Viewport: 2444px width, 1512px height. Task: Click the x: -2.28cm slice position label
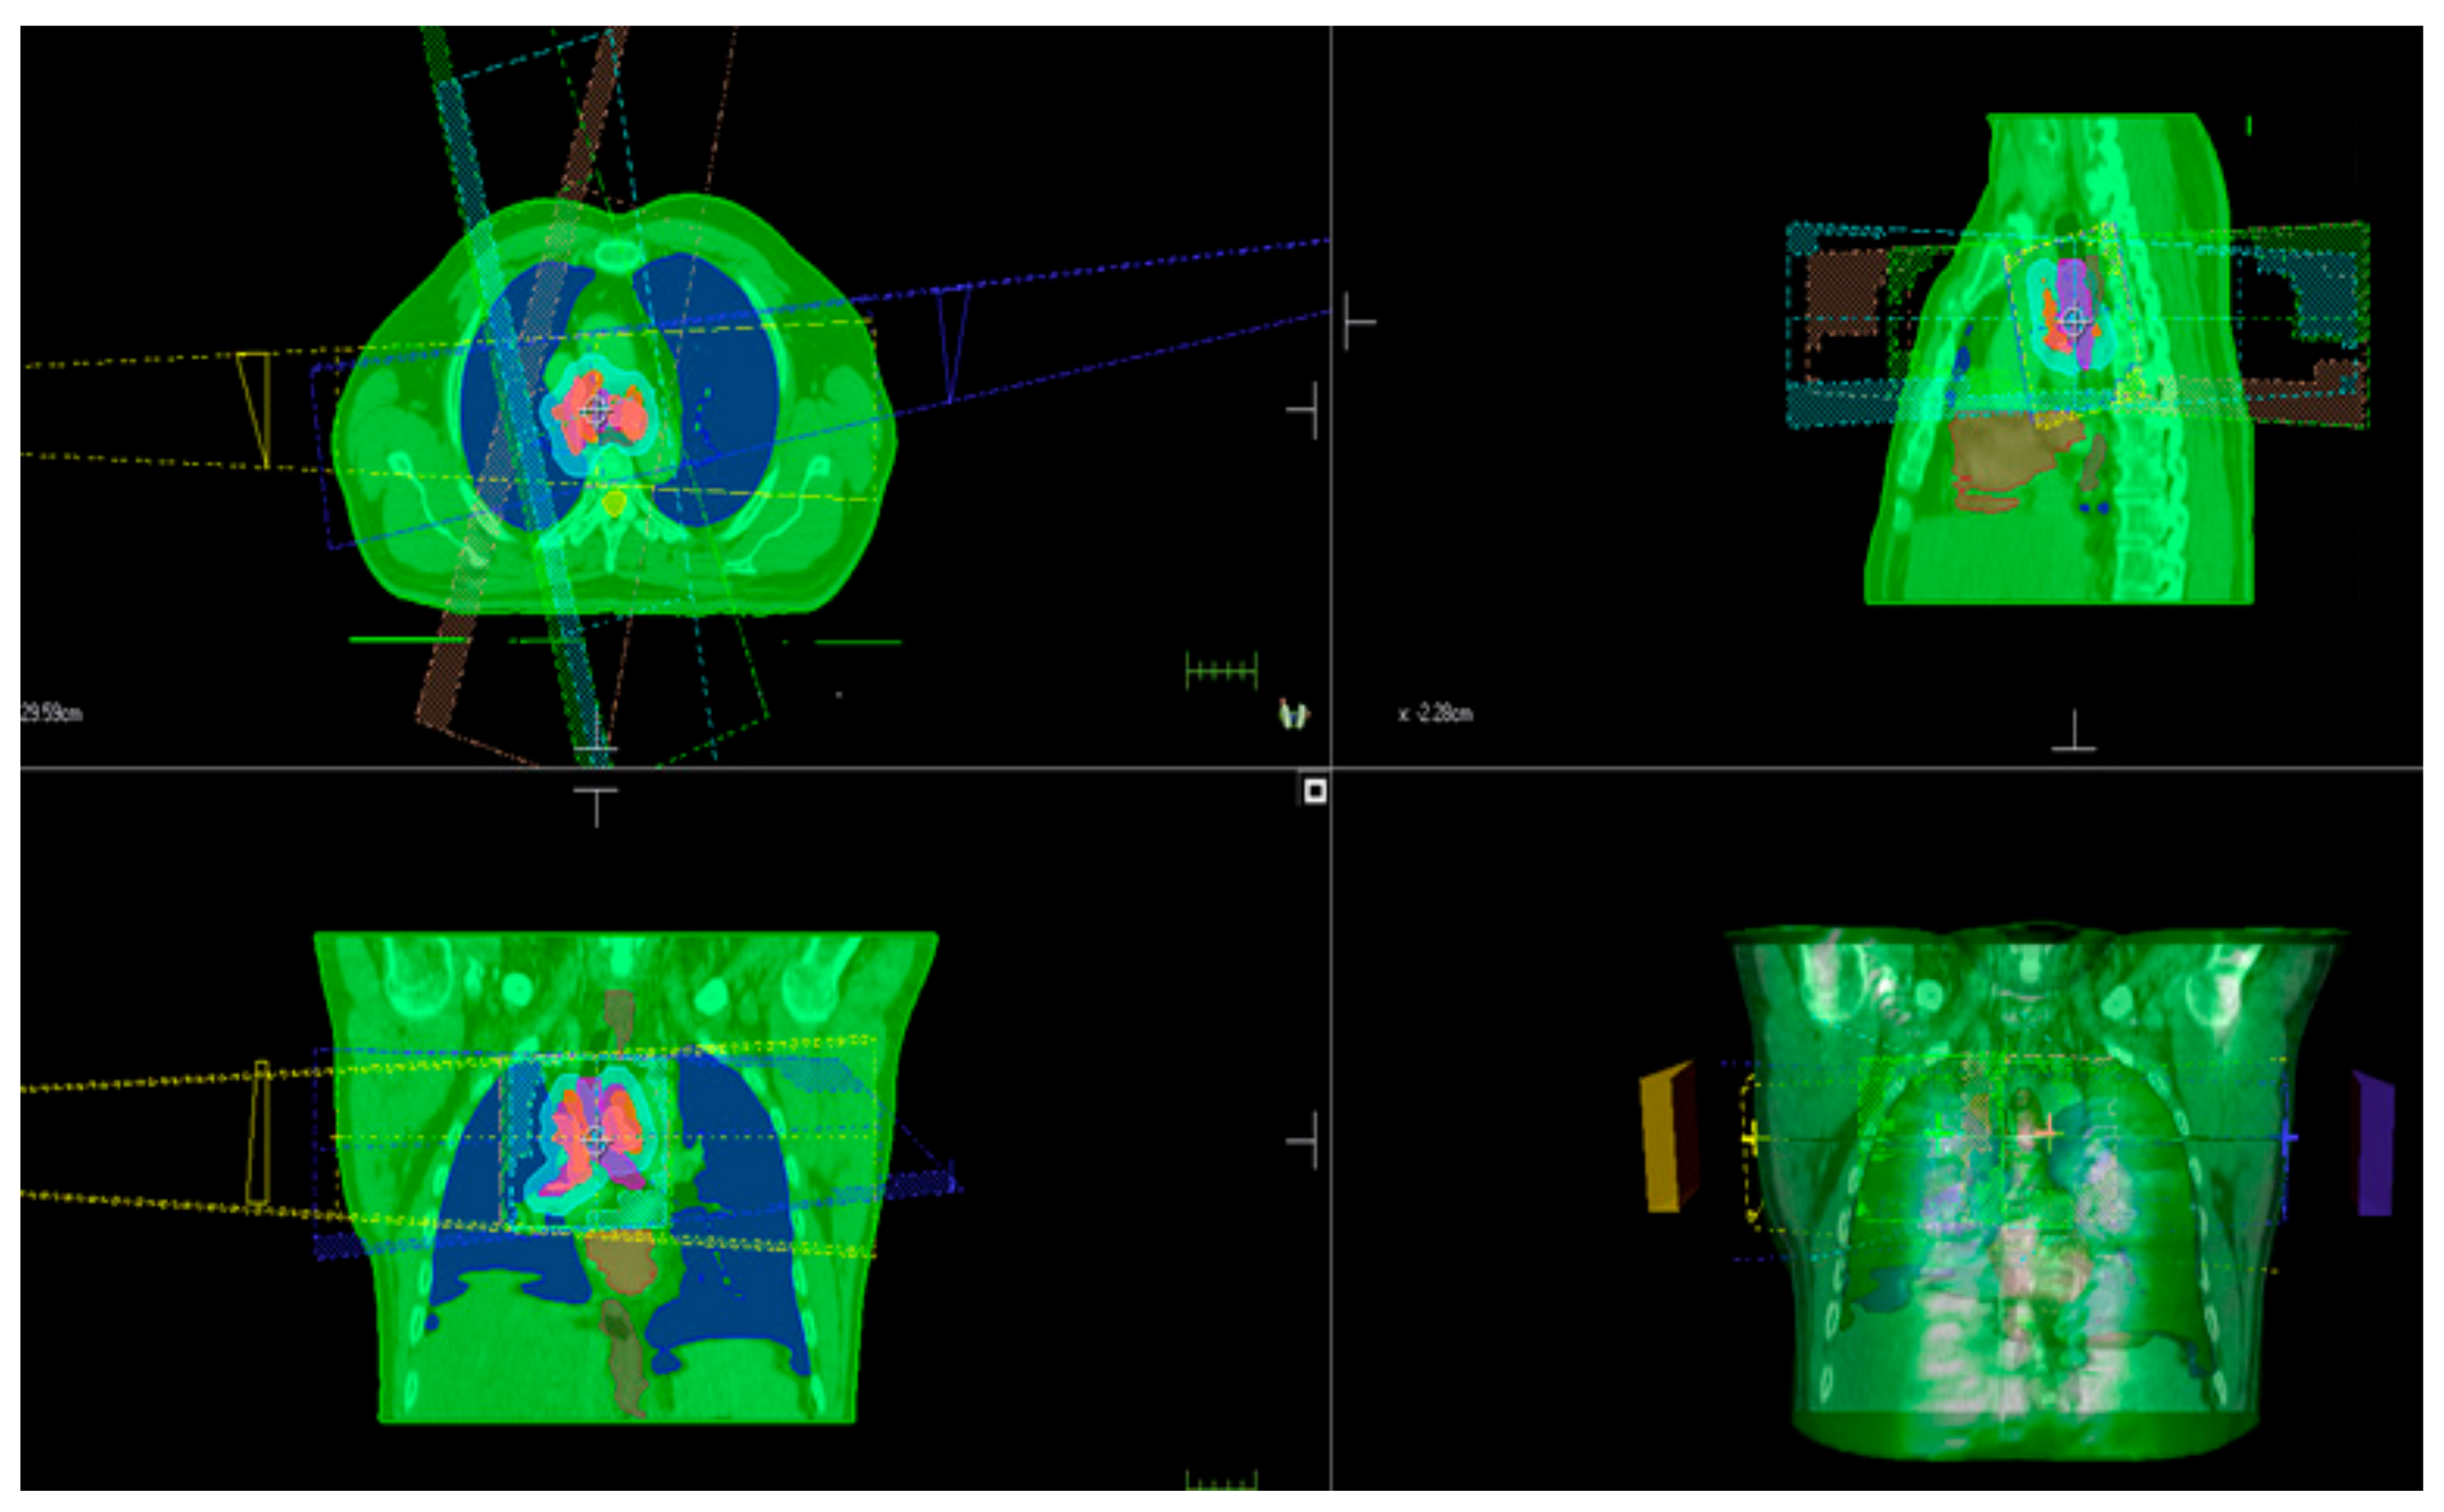[1436, 713]
